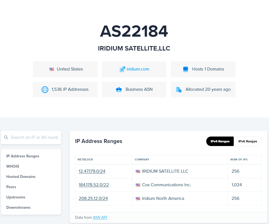Click the flag icon beside IRIDIUM SATELLITE LLC
269x224 pixels.
click(138, 171)
